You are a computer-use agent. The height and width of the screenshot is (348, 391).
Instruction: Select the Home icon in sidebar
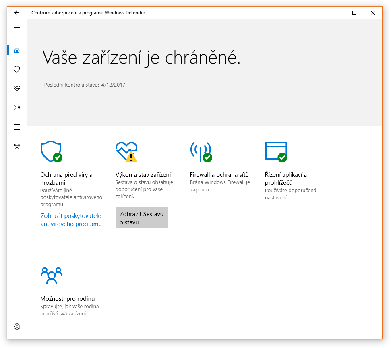pos(17,50)
